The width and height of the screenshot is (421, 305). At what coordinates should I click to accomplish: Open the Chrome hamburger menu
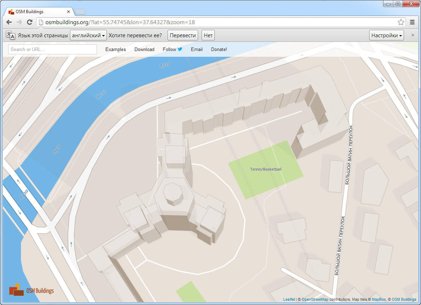(412, 22)
